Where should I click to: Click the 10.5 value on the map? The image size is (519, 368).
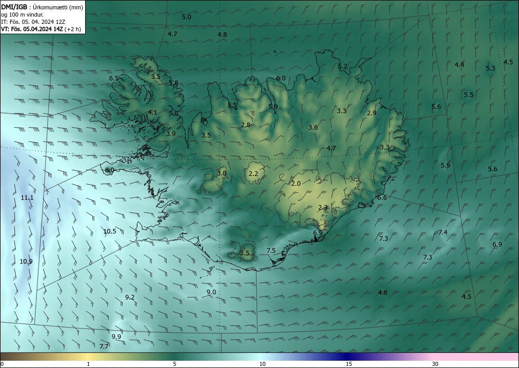pyautogui.click(x=110, y=231)
